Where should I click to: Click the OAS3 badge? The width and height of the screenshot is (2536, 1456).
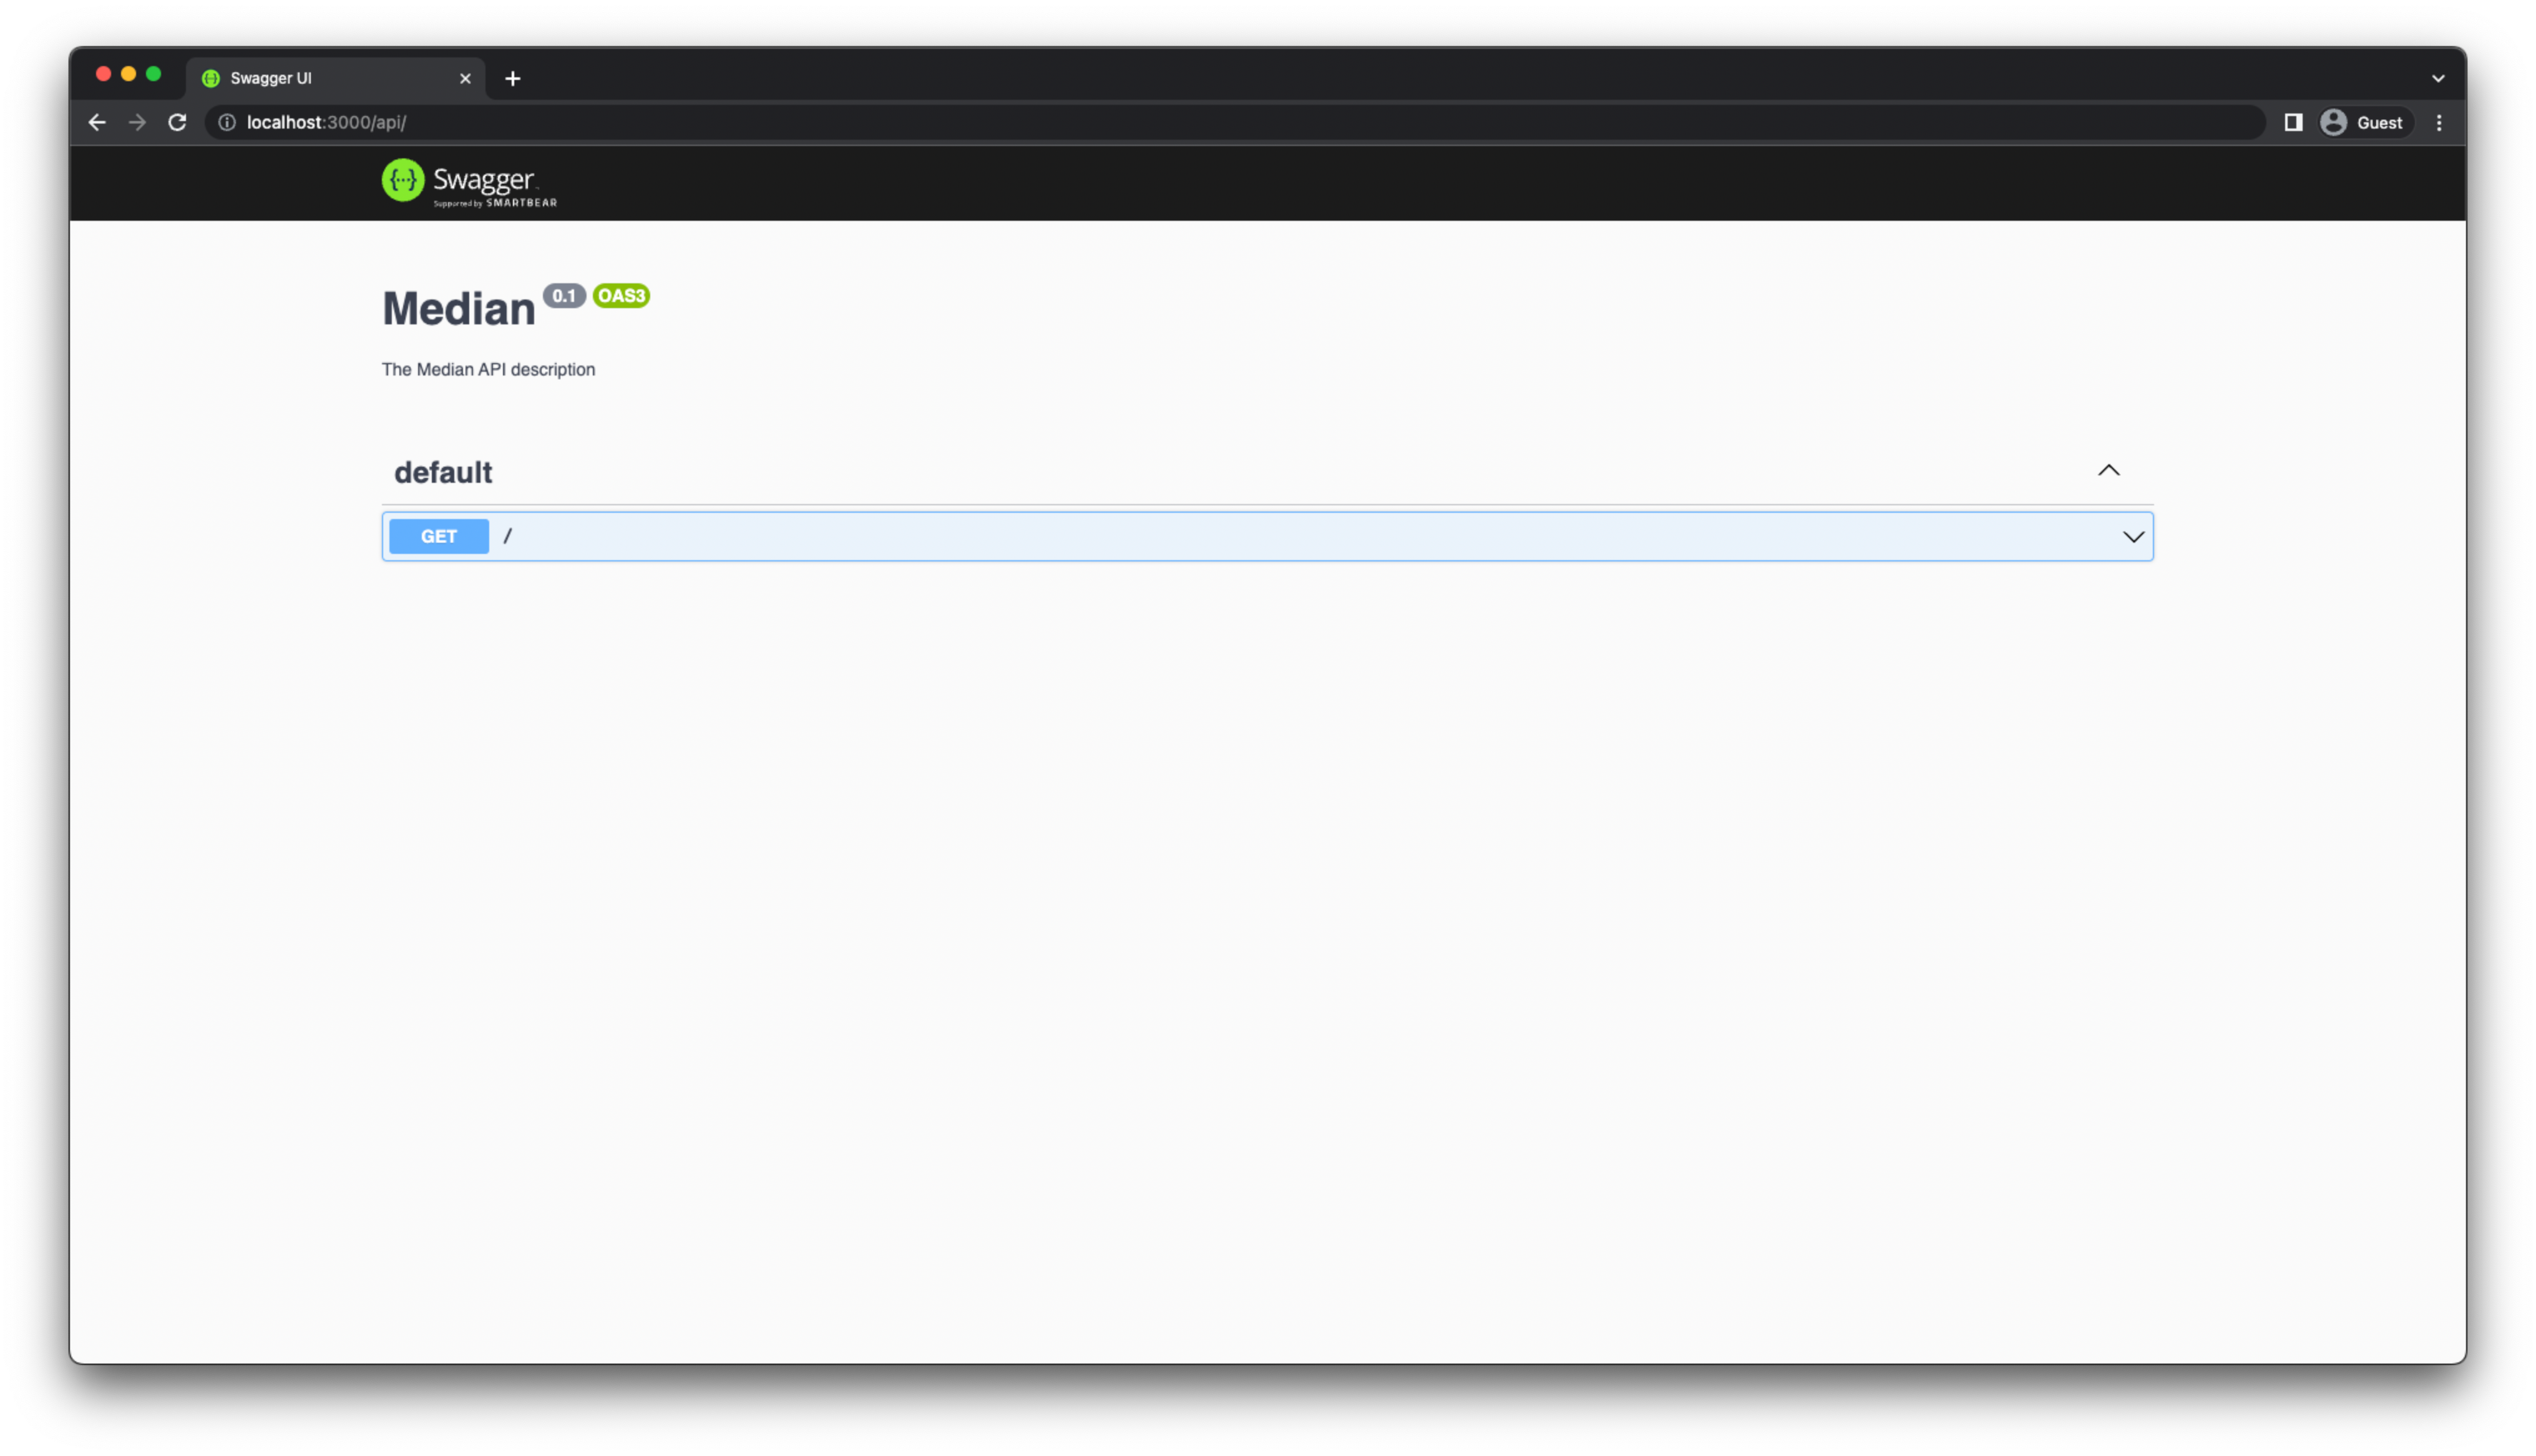pyautogui.click(x=621, y=295)
